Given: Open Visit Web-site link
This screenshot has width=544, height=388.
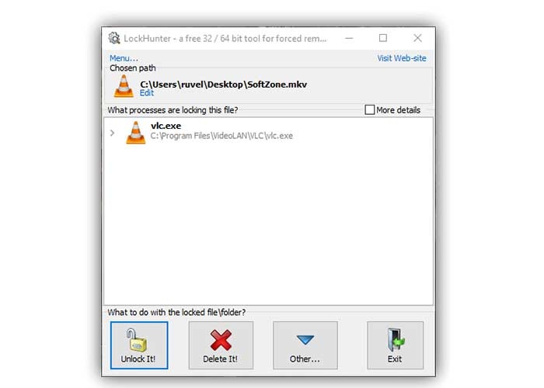Looking at the screenshot, I should (x=402, y=58).
